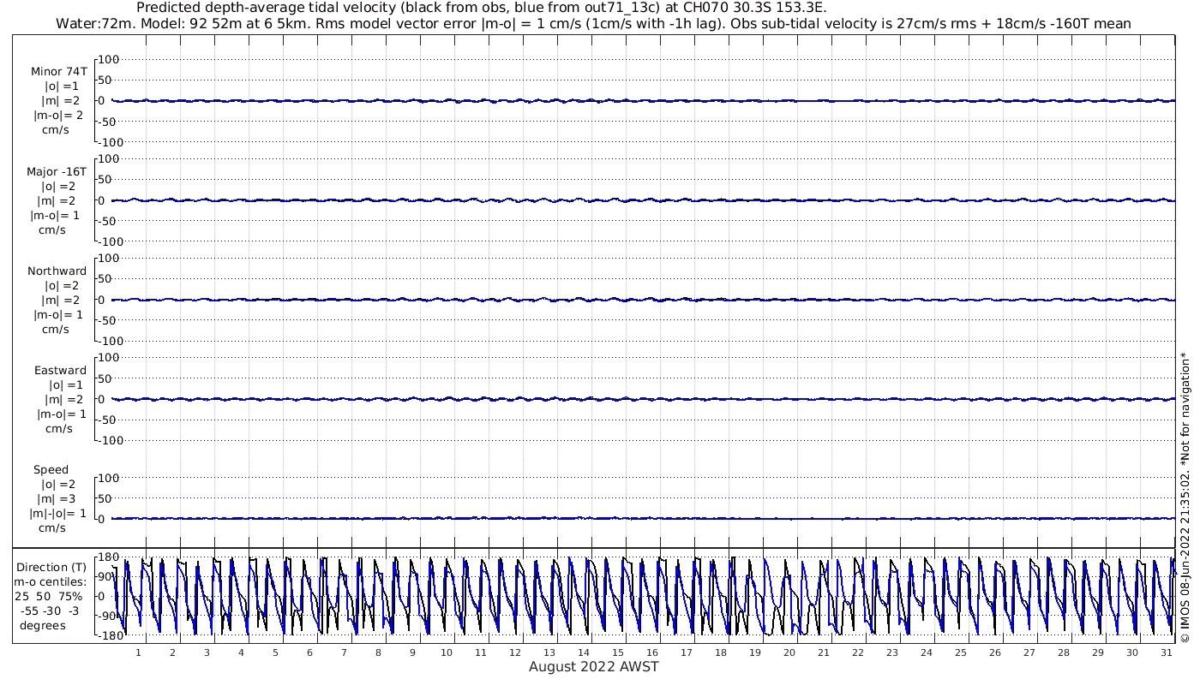Click the 'Eastward' panel label

click(60, 371)
